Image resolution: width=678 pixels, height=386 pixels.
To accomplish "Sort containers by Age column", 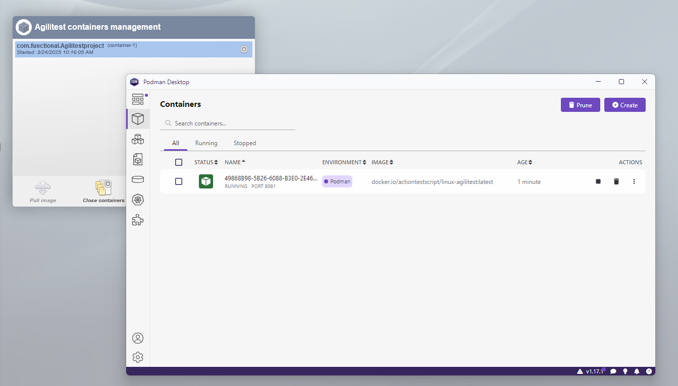I will (525, 162).
